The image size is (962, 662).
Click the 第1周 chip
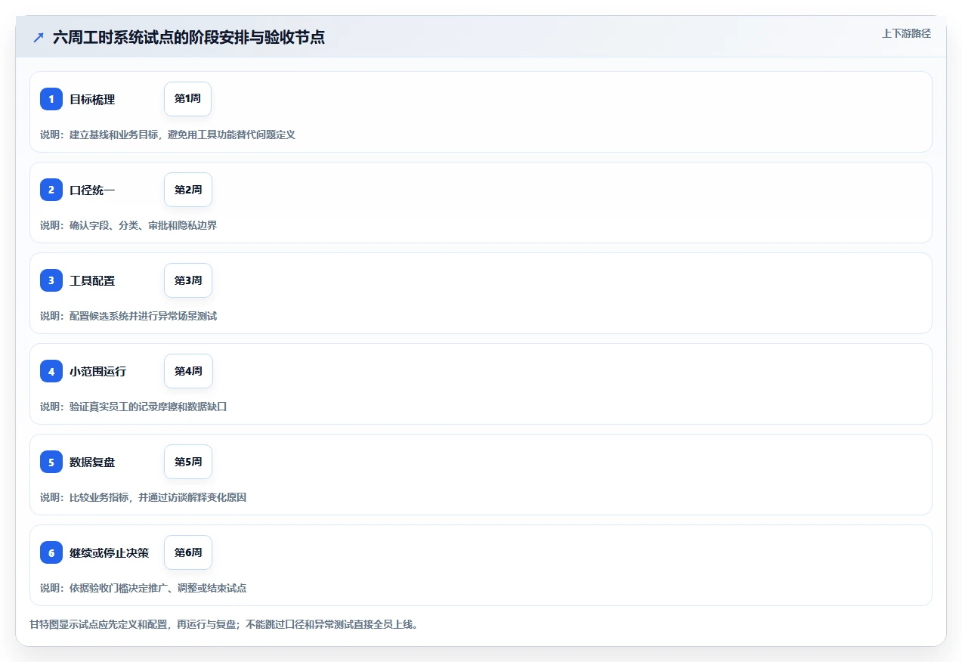click(x=187, y=99)
